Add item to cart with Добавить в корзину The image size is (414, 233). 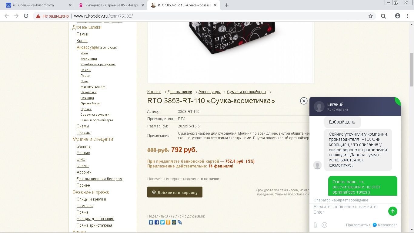tap(175, 192)
